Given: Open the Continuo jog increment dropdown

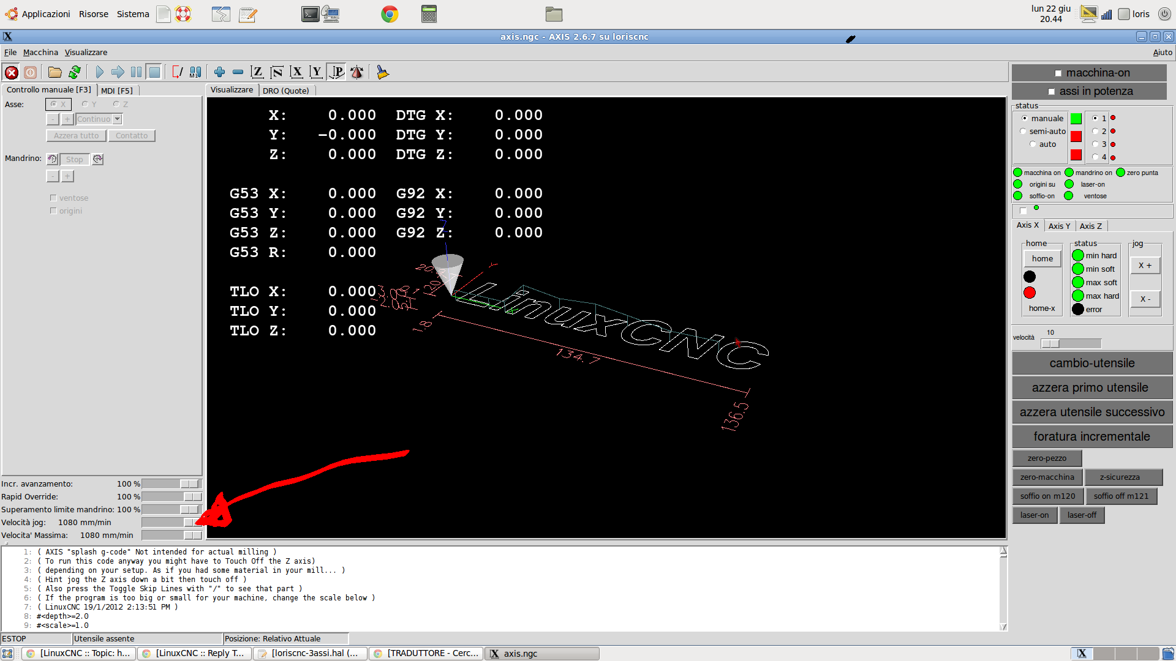Looking at the screenshot, I should coord(99,119).
